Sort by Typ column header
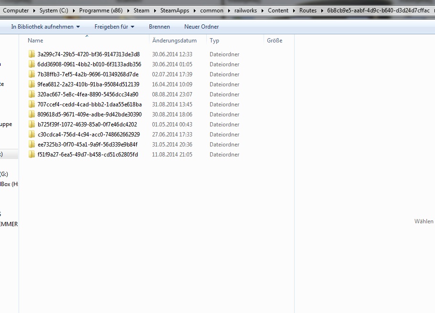Viewport: 435px width, 313px height. coord(214,41)
